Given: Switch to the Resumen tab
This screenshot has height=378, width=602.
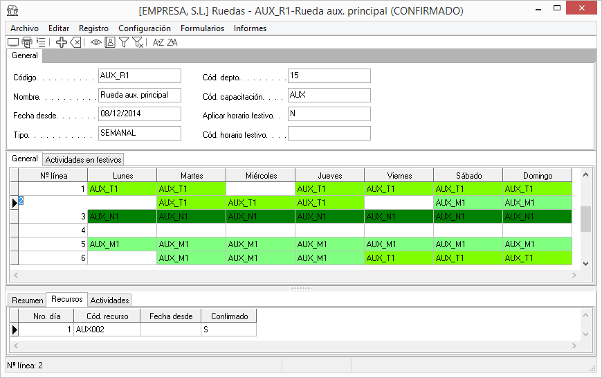Looking at the screenshot, I should tap(26, 300).
